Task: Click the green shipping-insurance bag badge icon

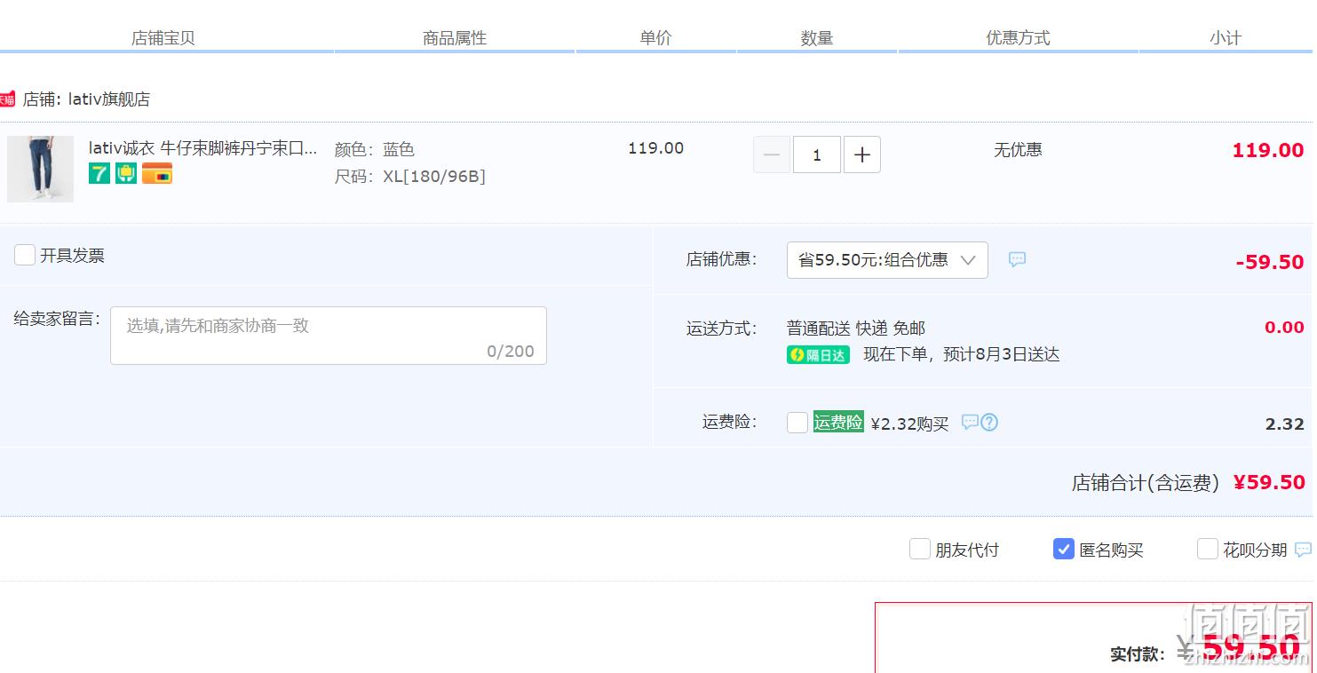Action: tap(126, 173)
